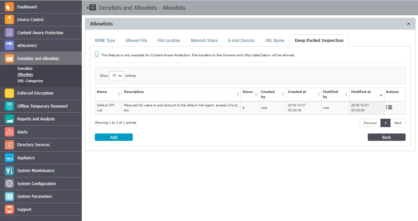Click the Denylists and Allowlists icon
The height and width of the screenshot is (221, 418).
pos(9,58)
